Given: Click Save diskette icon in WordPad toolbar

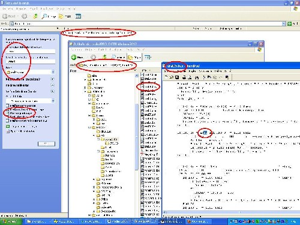Looking at the screenshot, I should [x=177, y=77].
